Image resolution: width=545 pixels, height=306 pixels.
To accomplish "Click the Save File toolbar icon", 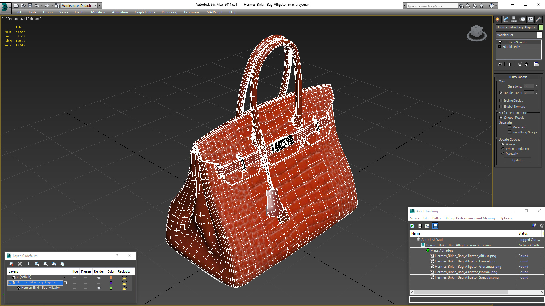I will 30,5.
